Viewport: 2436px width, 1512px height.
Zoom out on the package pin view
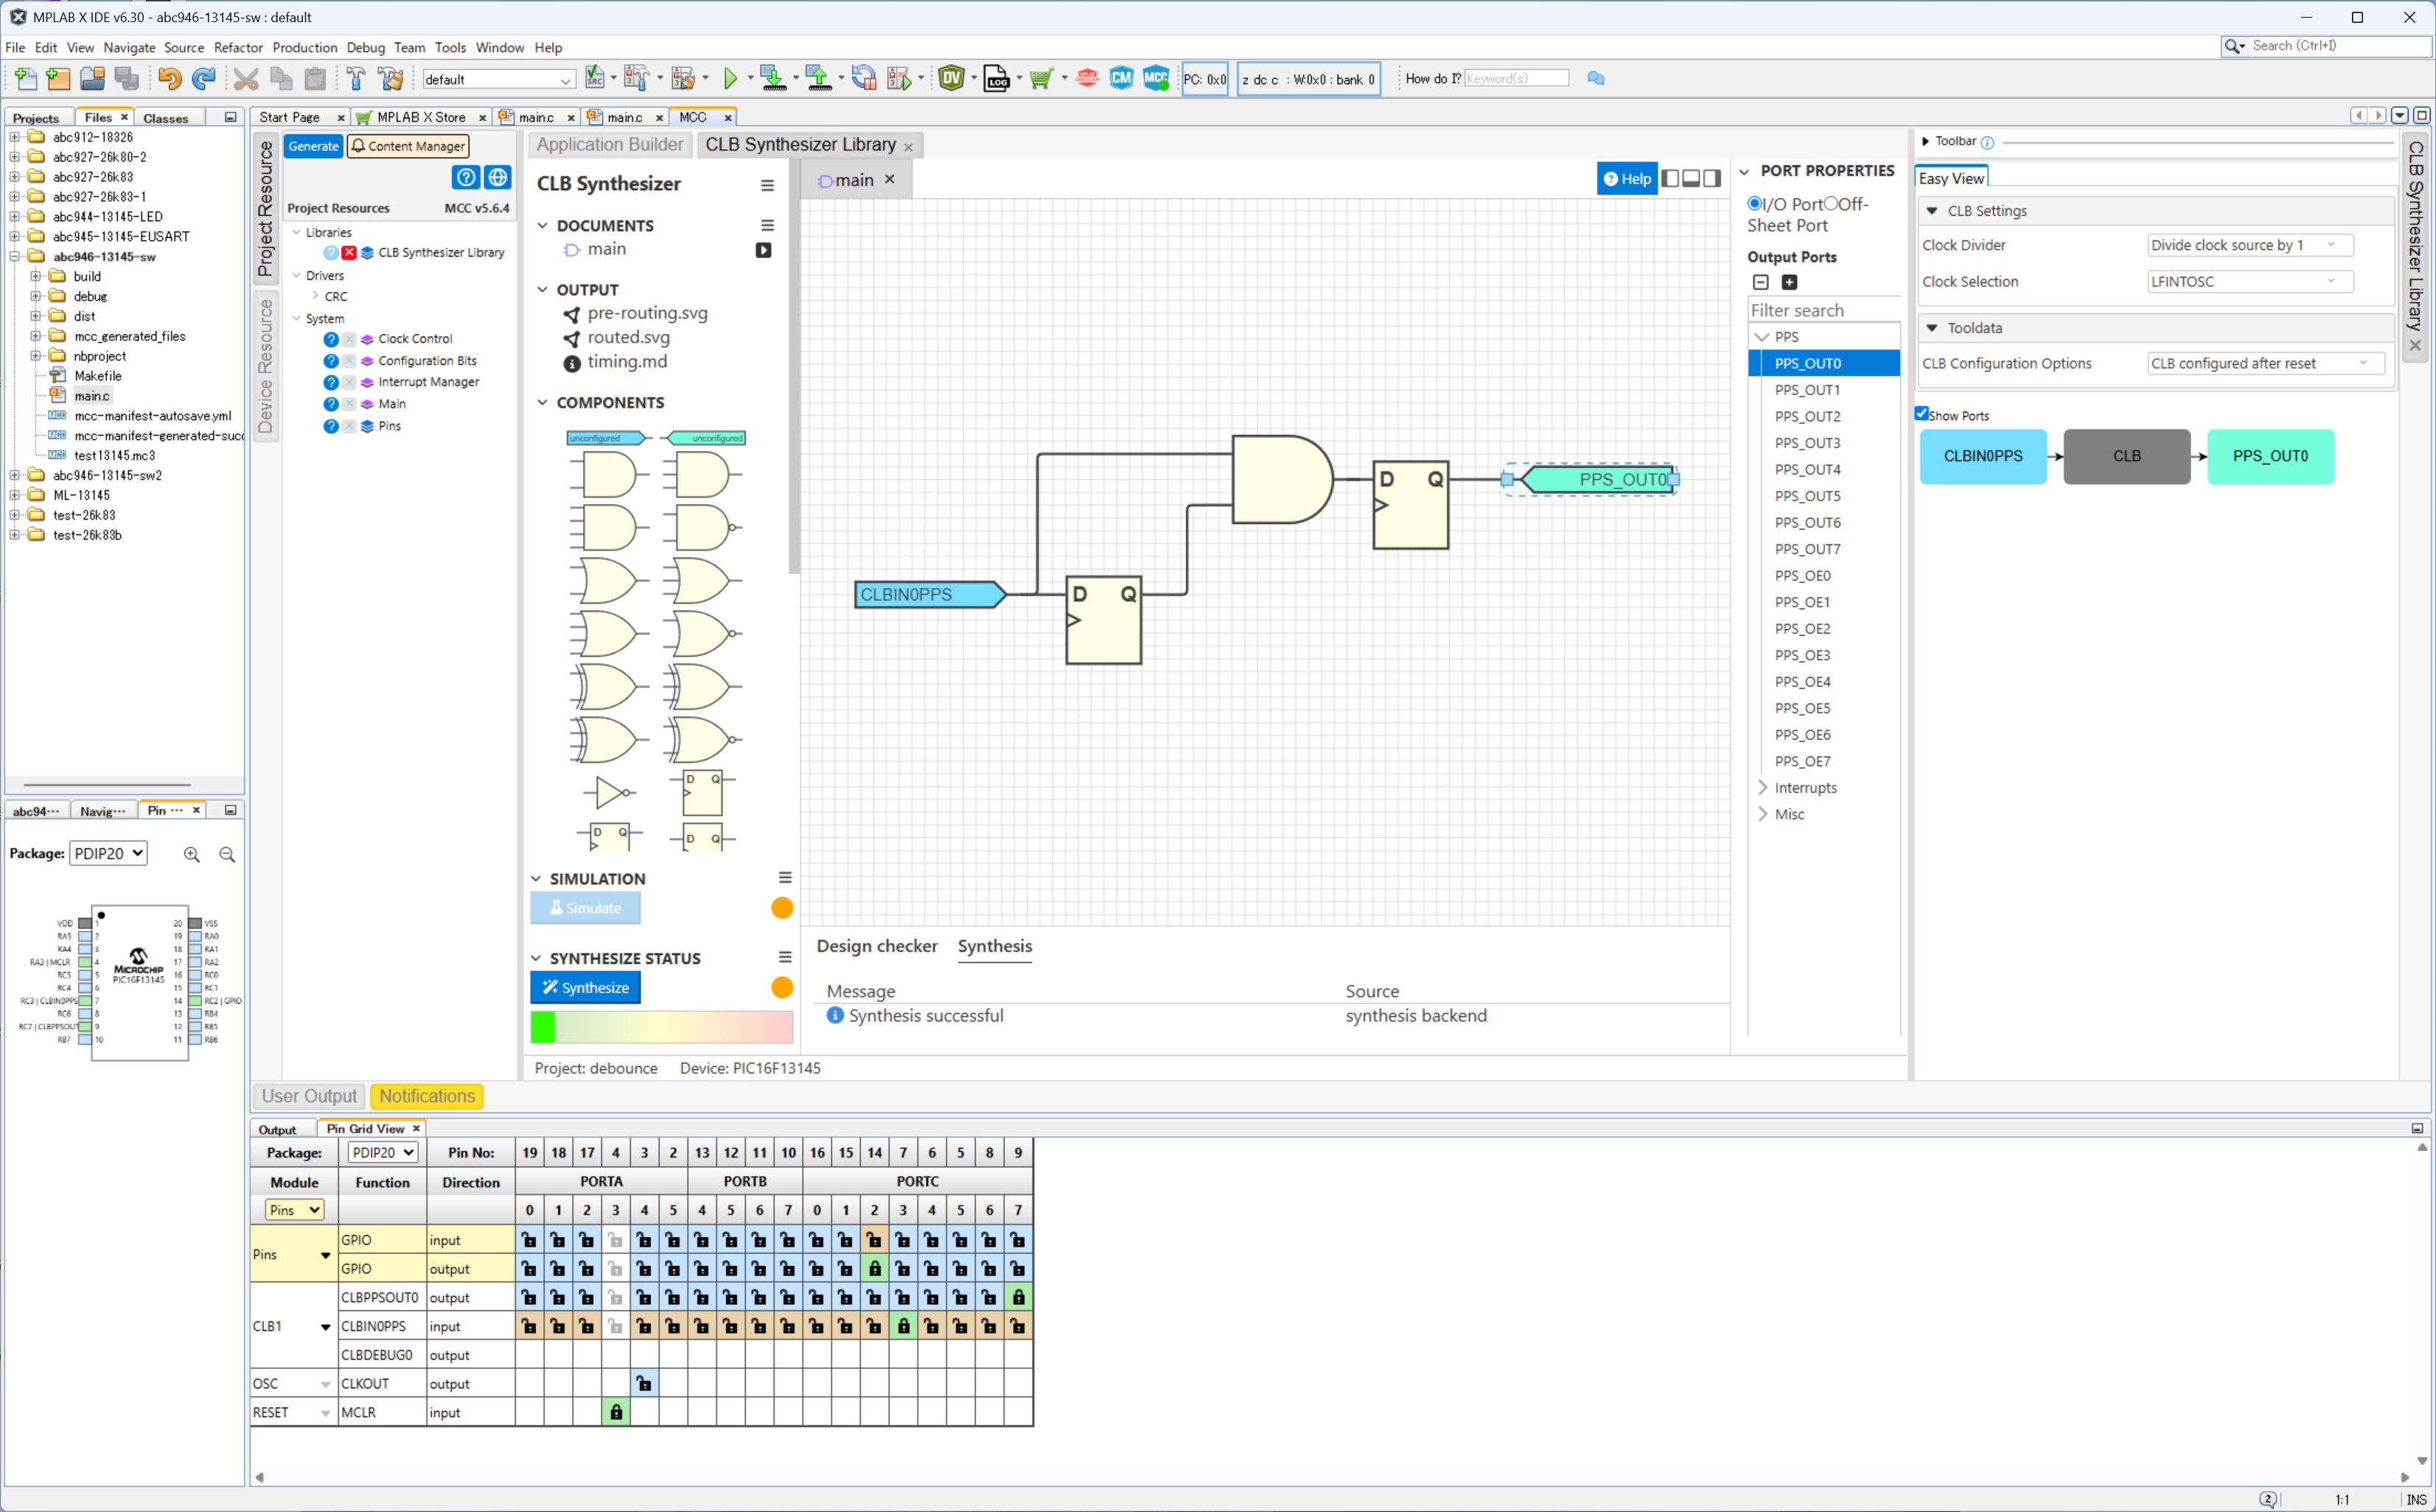[x=227, y=854]
